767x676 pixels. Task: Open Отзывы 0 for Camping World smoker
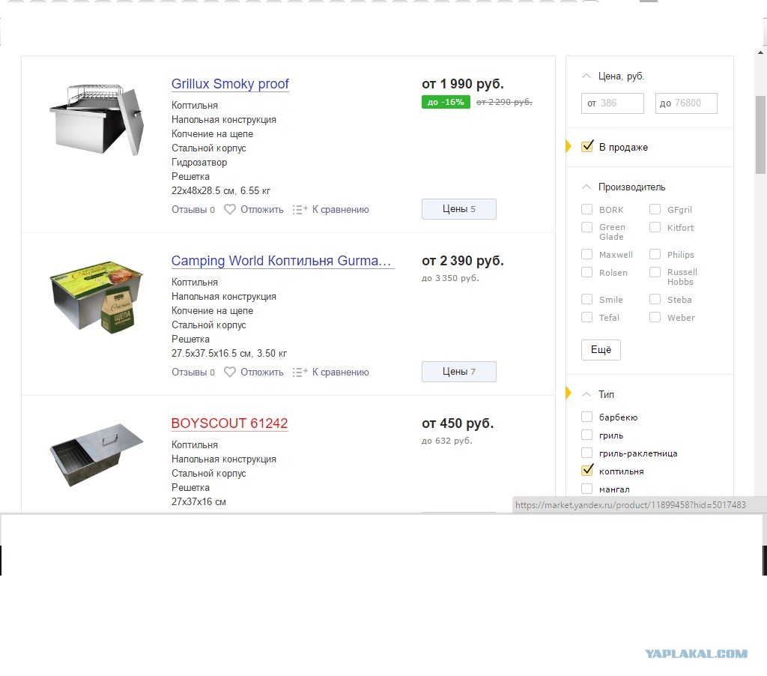coord(192,372)
